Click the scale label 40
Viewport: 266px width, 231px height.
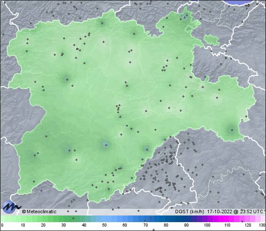coord(84,225)
